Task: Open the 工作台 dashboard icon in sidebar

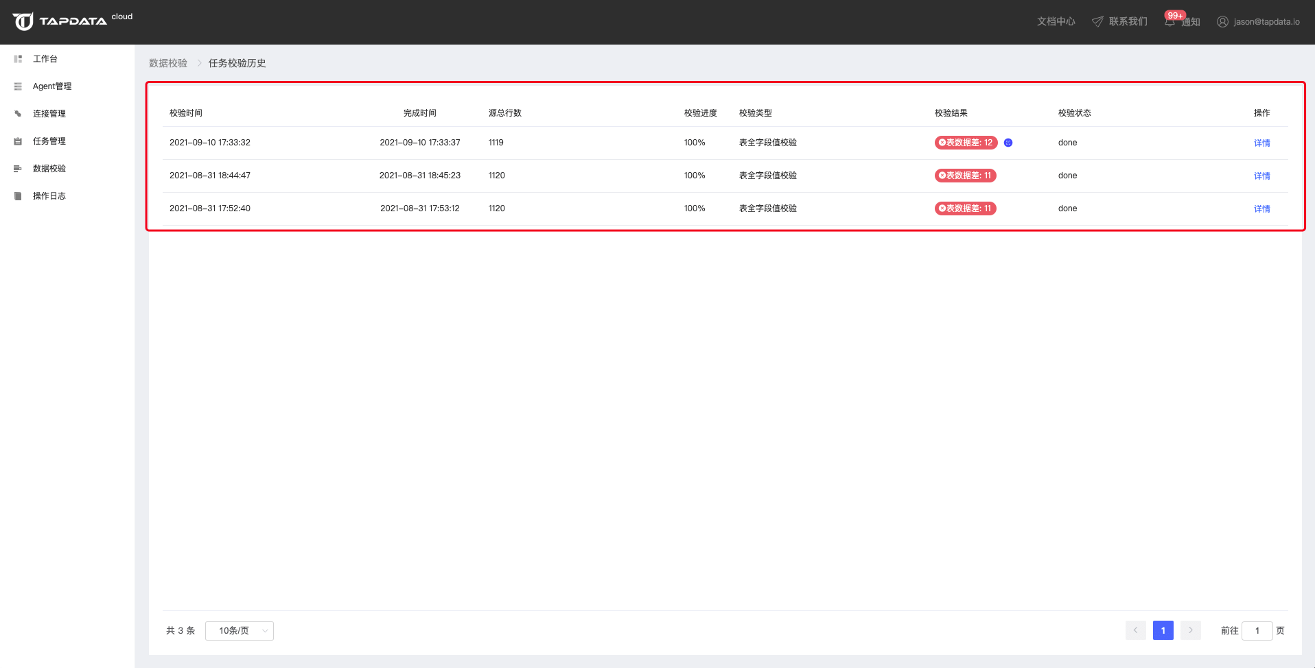Action: tap(18, 59)
